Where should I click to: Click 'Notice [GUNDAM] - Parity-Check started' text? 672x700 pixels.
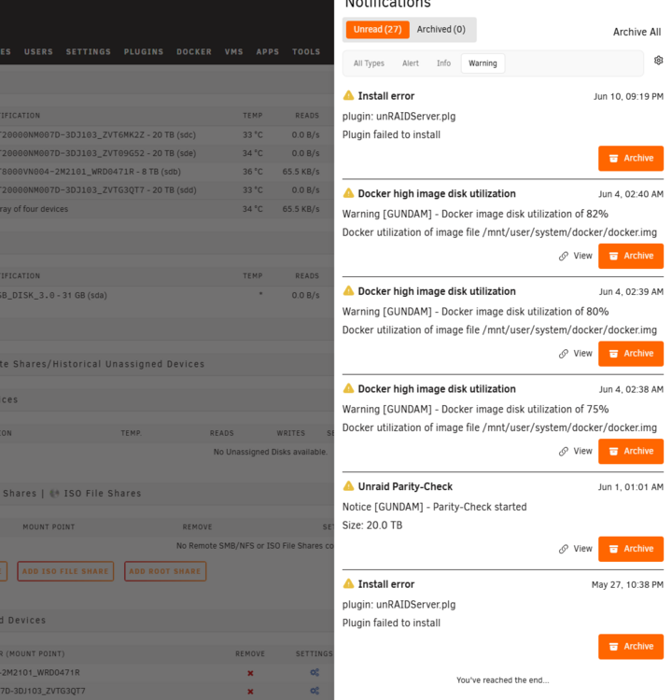[434, 507]
